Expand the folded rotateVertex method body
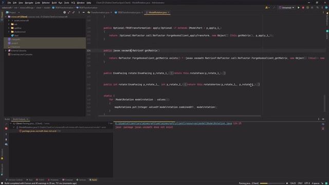This screenshot has width=329, height=185. [x=185, y=84]
